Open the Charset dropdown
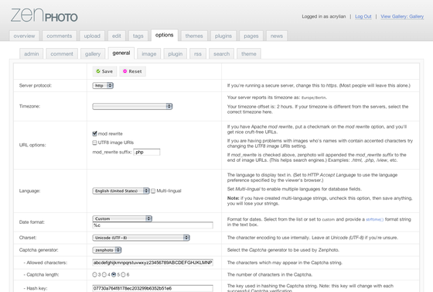 coord(141,238)
